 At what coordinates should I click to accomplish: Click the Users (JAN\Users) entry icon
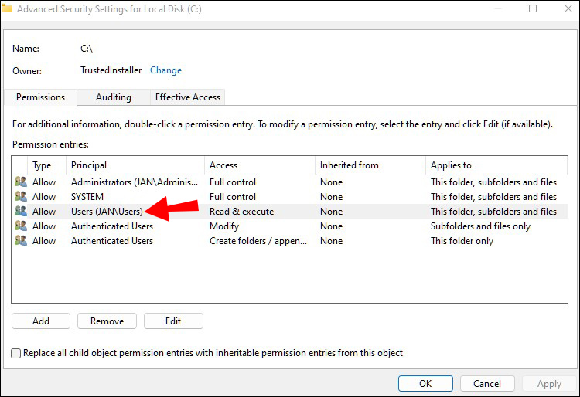click(20, 212)
